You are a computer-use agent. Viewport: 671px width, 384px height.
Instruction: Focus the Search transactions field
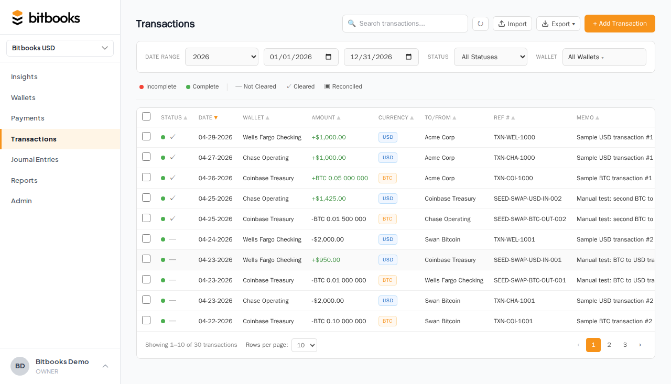point(405,24)
